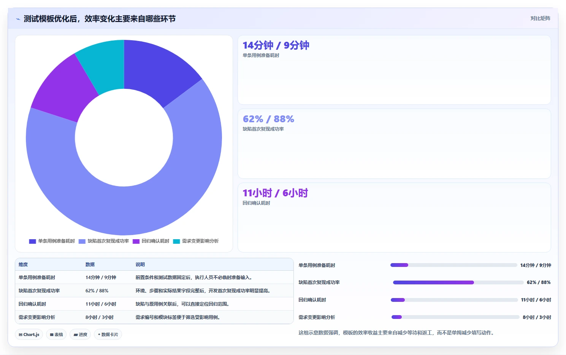Click the description starting with 前置条件和测试数据固定后
The image size is (566, 355).
pos(195,278)
